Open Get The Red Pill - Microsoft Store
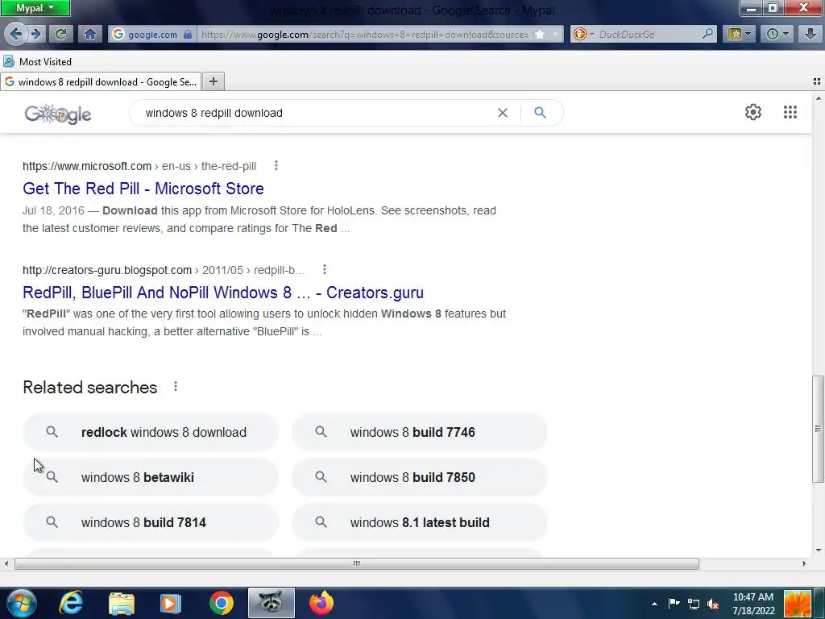 coord(143,189)
